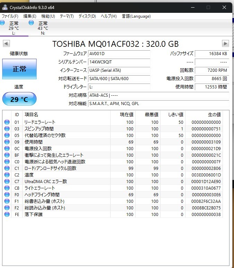Click status orb for ID FE row
Image resolution: width=234 pixels, height=268 pixels.
tap(7, 214)
